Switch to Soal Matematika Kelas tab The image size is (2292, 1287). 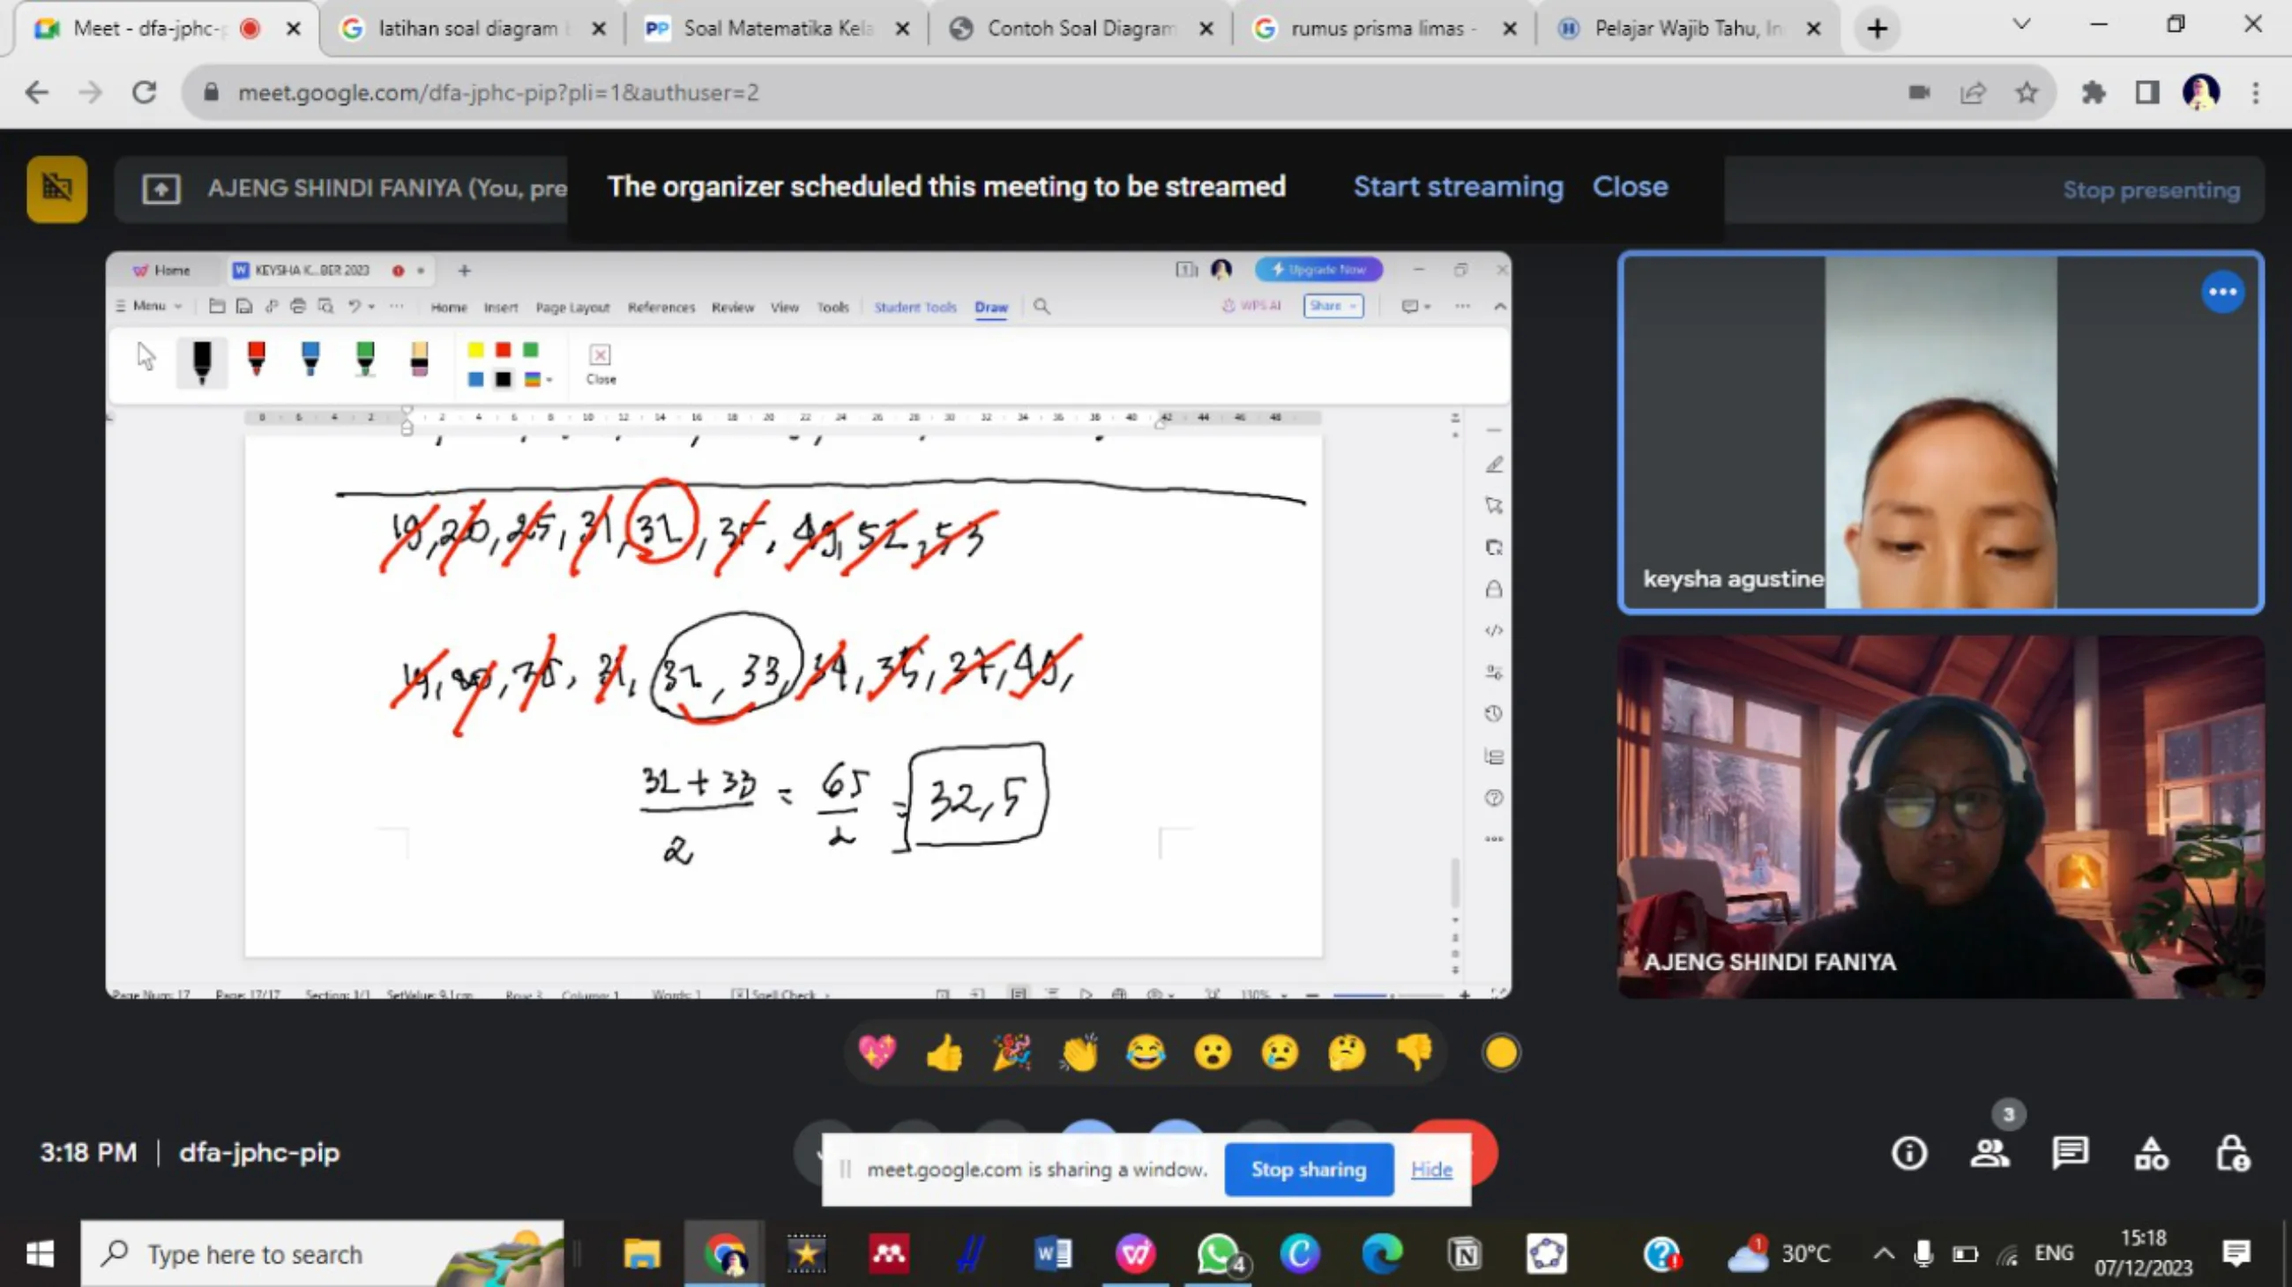tap(776, 28)
